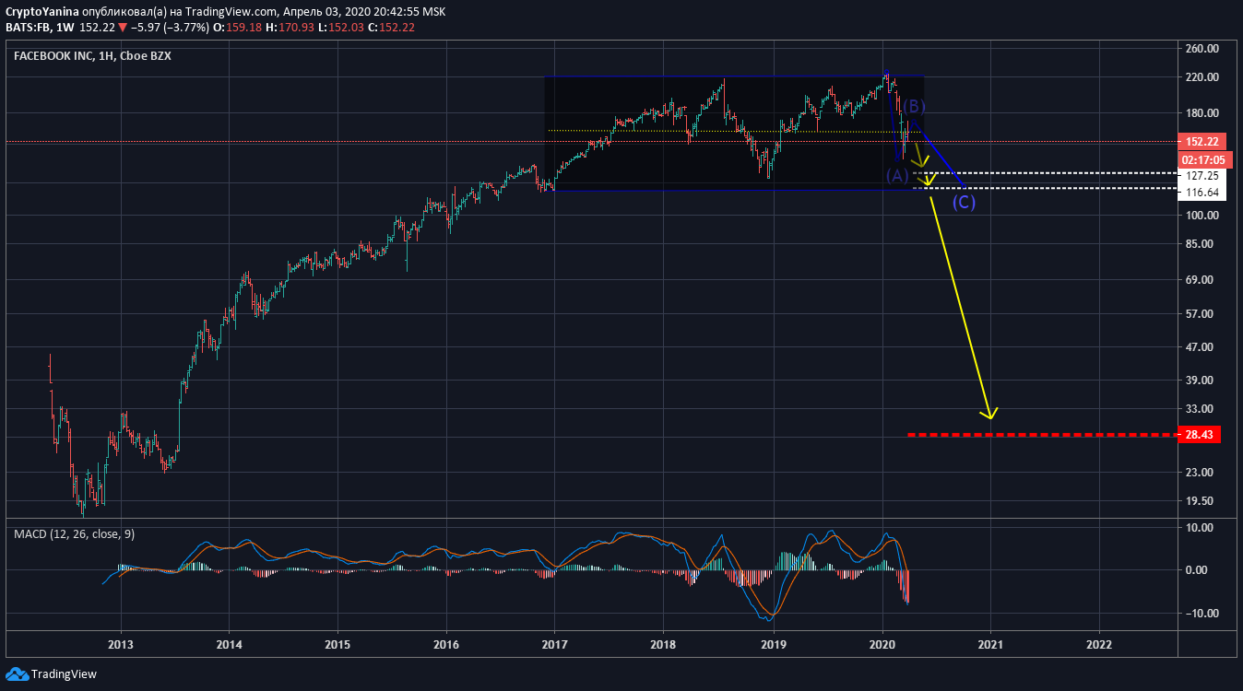Click the TradingView logo at the bottom left

52,674
